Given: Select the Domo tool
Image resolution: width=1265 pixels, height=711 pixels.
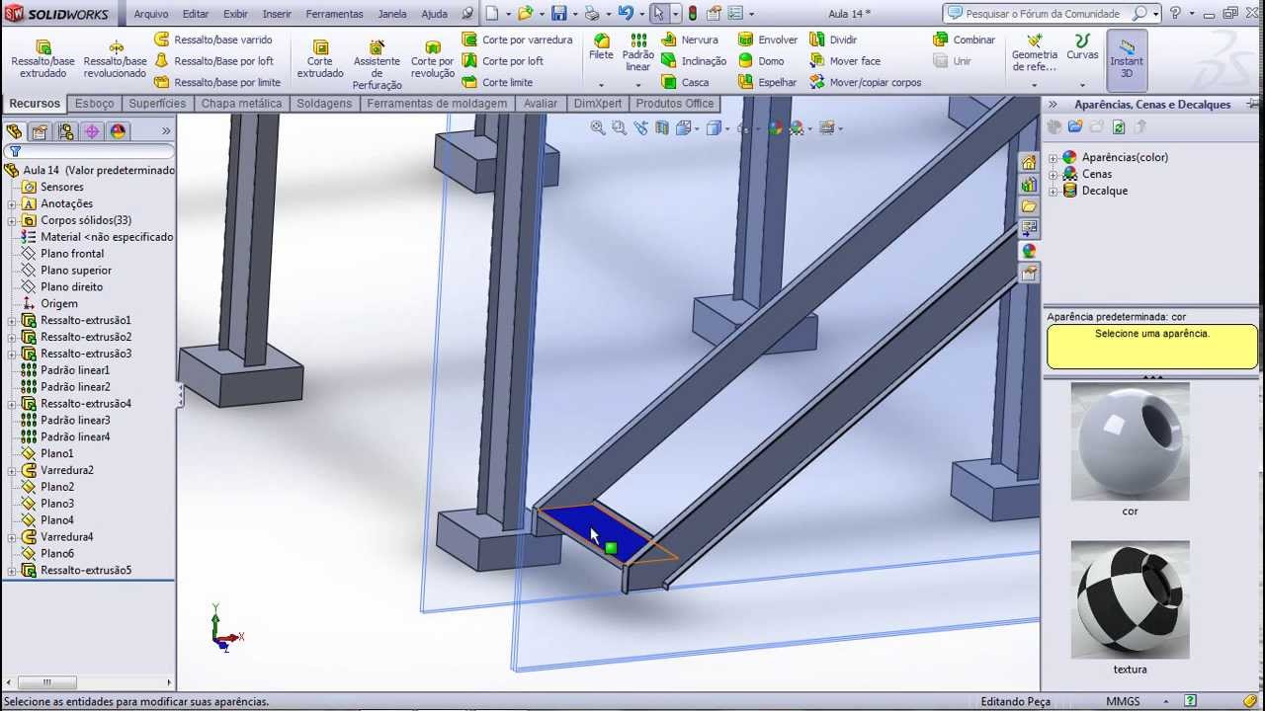Looking at the screenshot, I should pos(761,61).
